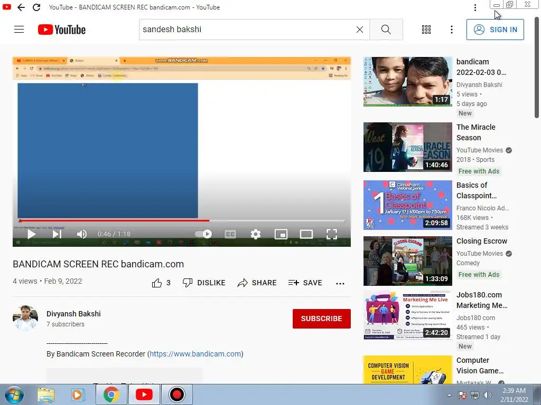
Task: Open network tray icon
Action: click(x=475, y=395)
